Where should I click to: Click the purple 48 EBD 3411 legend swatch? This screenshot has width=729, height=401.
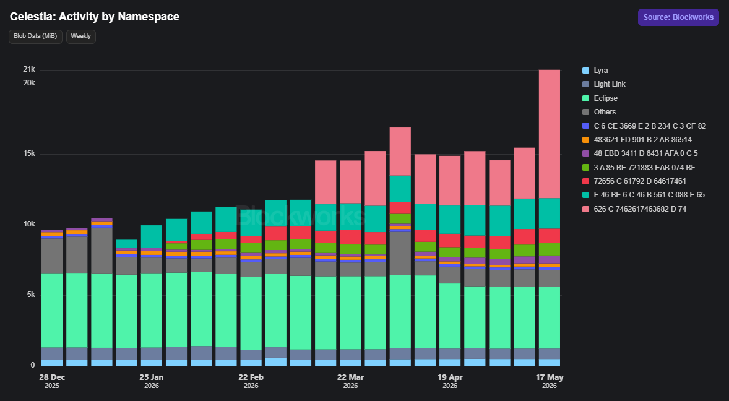586,153
